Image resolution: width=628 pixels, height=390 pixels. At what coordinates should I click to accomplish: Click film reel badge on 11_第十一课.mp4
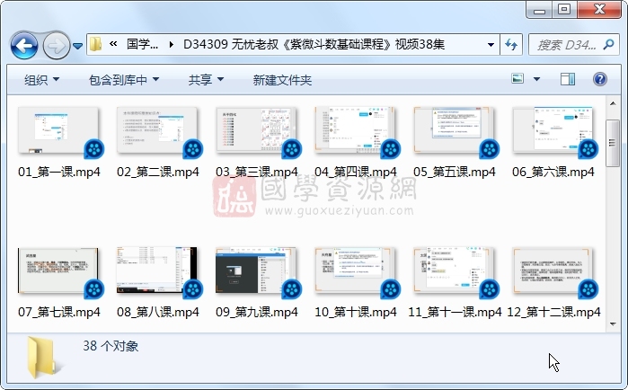click(x=490, y=289)
